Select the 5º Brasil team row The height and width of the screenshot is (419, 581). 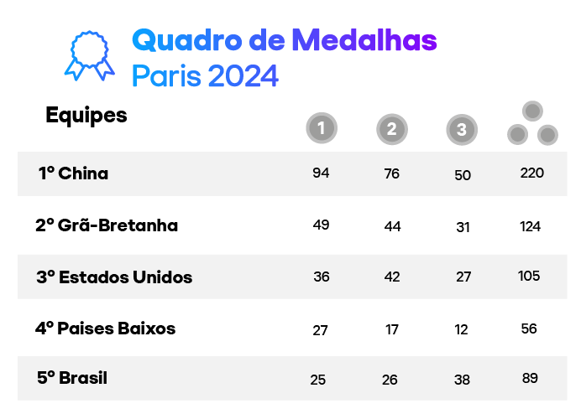(x=72, y=378)
